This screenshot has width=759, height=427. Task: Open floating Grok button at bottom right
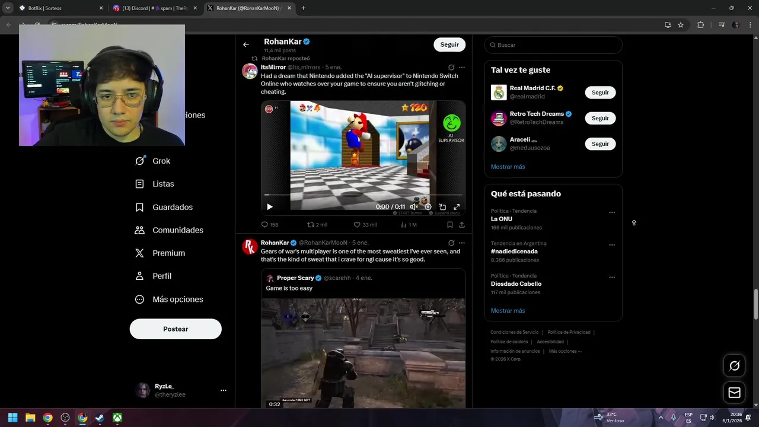[x=734, y=366]
